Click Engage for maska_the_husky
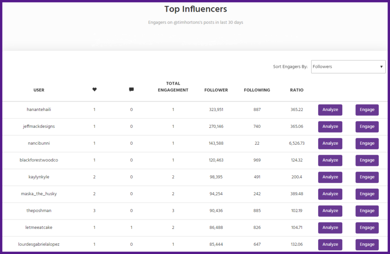Image resolution: width=390 pixels, height=254 pixels. pyautogui.click(x=367, y=194)
